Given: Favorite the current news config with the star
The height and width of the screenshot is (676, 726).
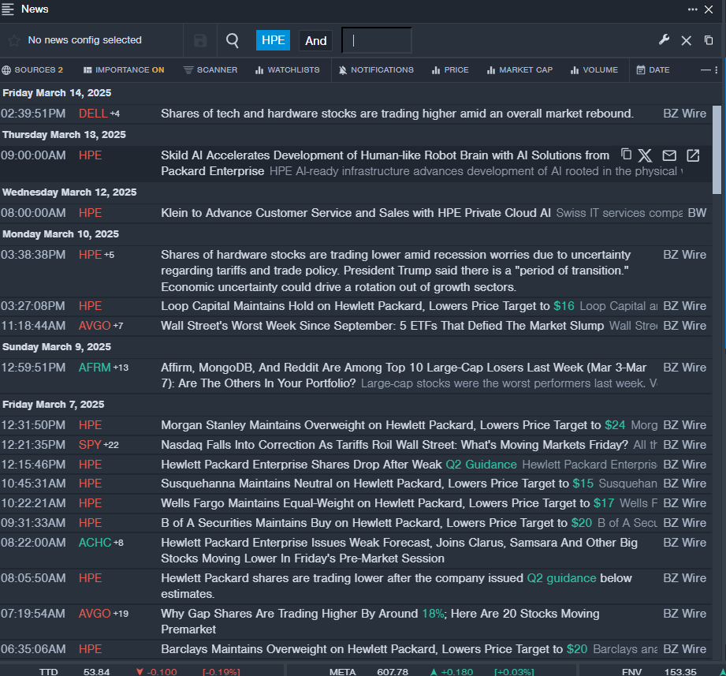Looking at the screenshot, I should pos(14,40).
